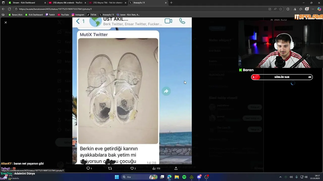Close the Anasayfa / X tab
323x181 pixels.
(166, 3)
